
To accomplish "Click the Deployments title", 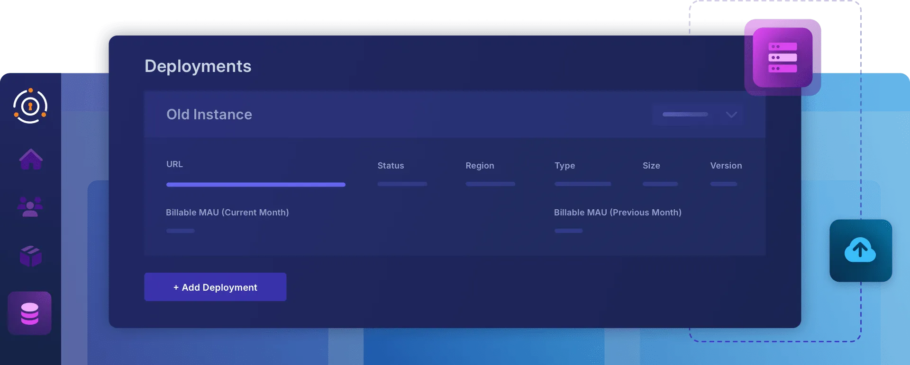I will pyautogui.click(x=198, y=66).
